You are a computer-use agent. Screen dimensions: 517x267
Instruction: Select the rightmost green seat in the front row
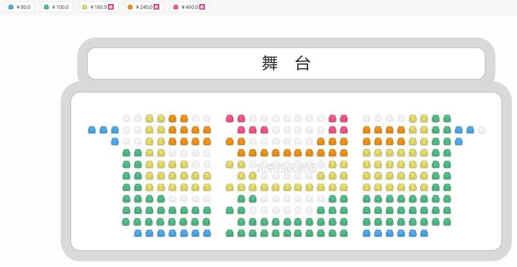(447, 119)
